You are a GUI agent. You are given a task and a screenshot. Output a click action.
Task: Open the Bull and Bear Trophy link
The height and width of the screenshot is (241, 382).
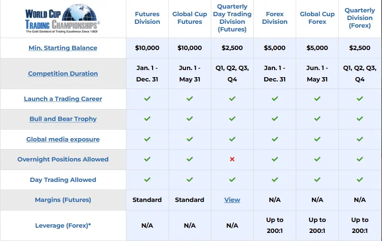[x=63, y=119]
